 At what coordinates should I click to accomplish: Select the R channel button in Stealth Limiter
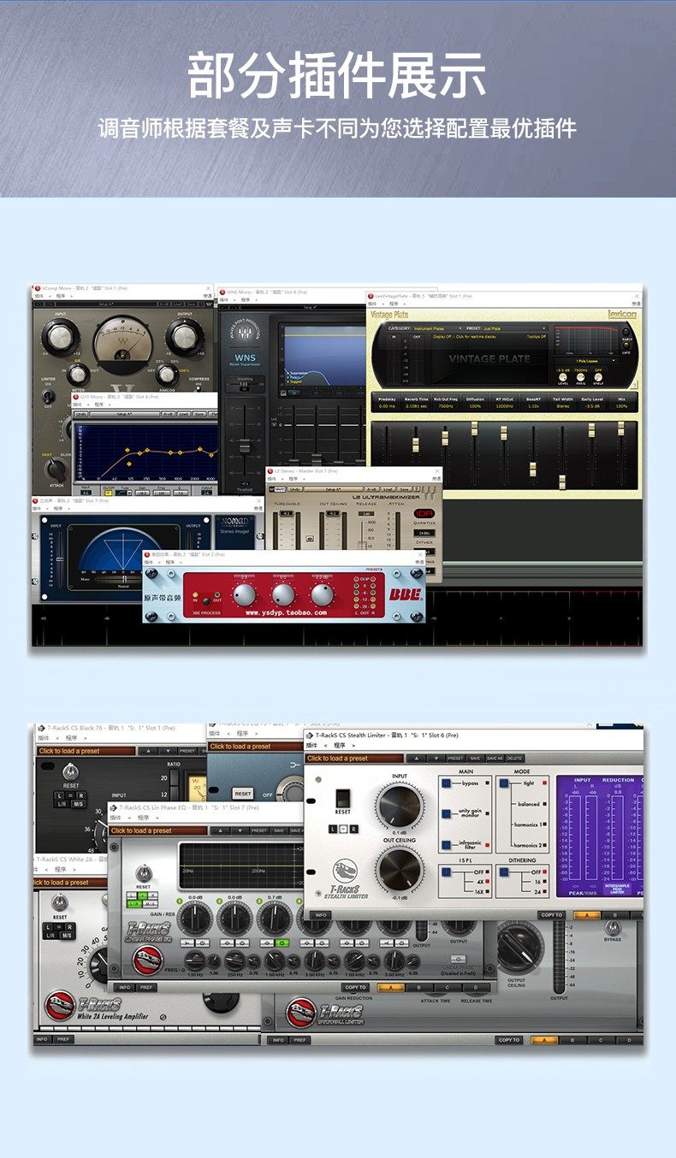coord(353,829)
